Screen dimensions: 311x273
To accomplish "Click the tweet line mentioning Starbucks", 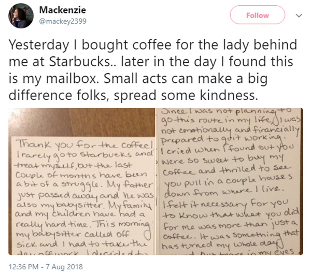I will (151, 62).
